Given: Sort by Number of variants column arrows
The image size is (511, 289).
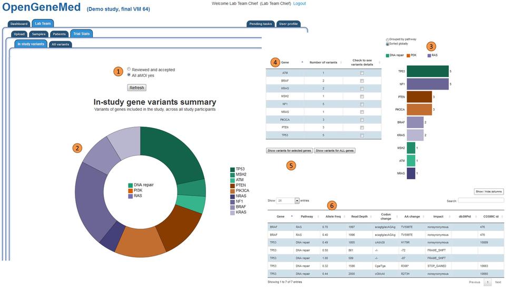Looking at the screenshot, I should pos(341,62).
